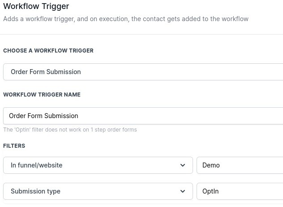Click the 'Order Form Submission' text in name field

(43, 116)
